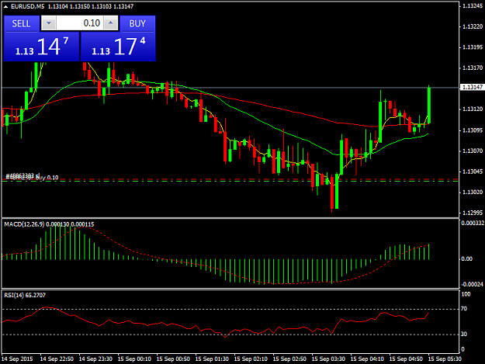This screenshot has height=364, width=485.
Task: Click the 1.13070 price scale label
Action: (x=473, y=151)
